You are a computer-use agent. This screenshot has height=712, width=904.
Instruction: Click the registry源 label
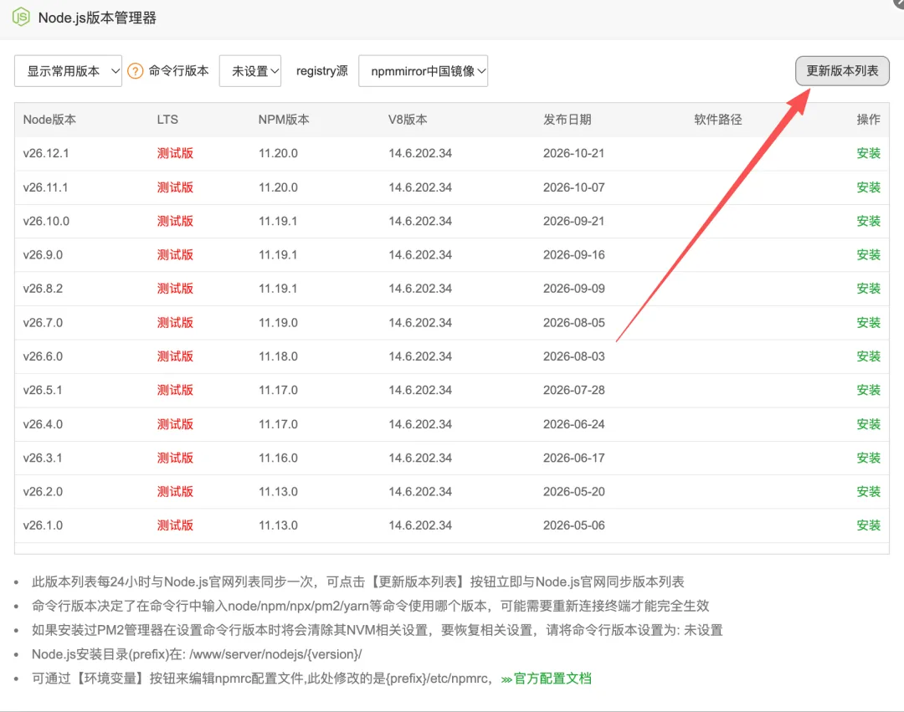click(321, 71)
